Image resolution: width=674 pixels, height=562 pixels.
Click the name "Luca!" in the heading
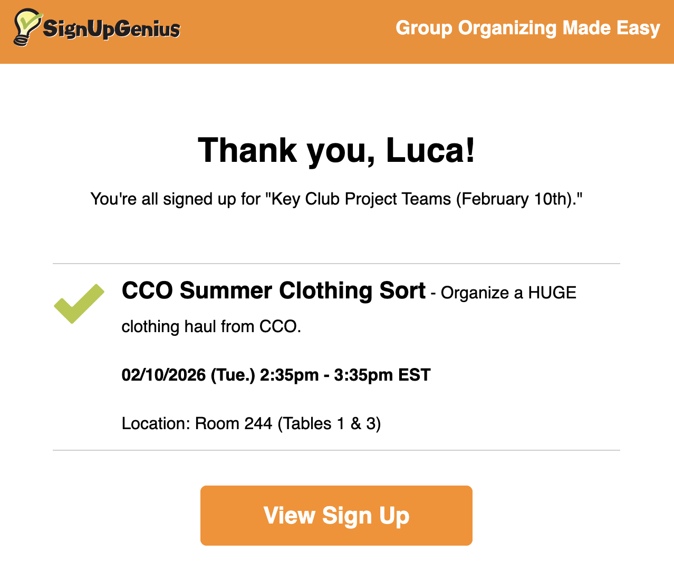pos(430,150)
